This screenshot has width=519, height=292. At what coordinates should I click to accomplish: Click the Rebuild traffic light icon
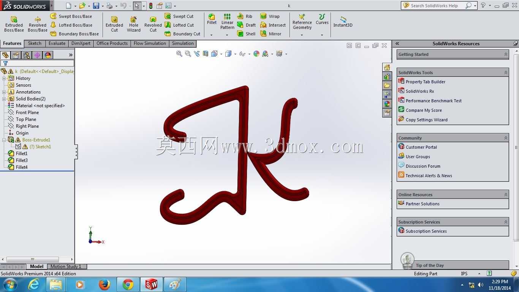(151, 6)
